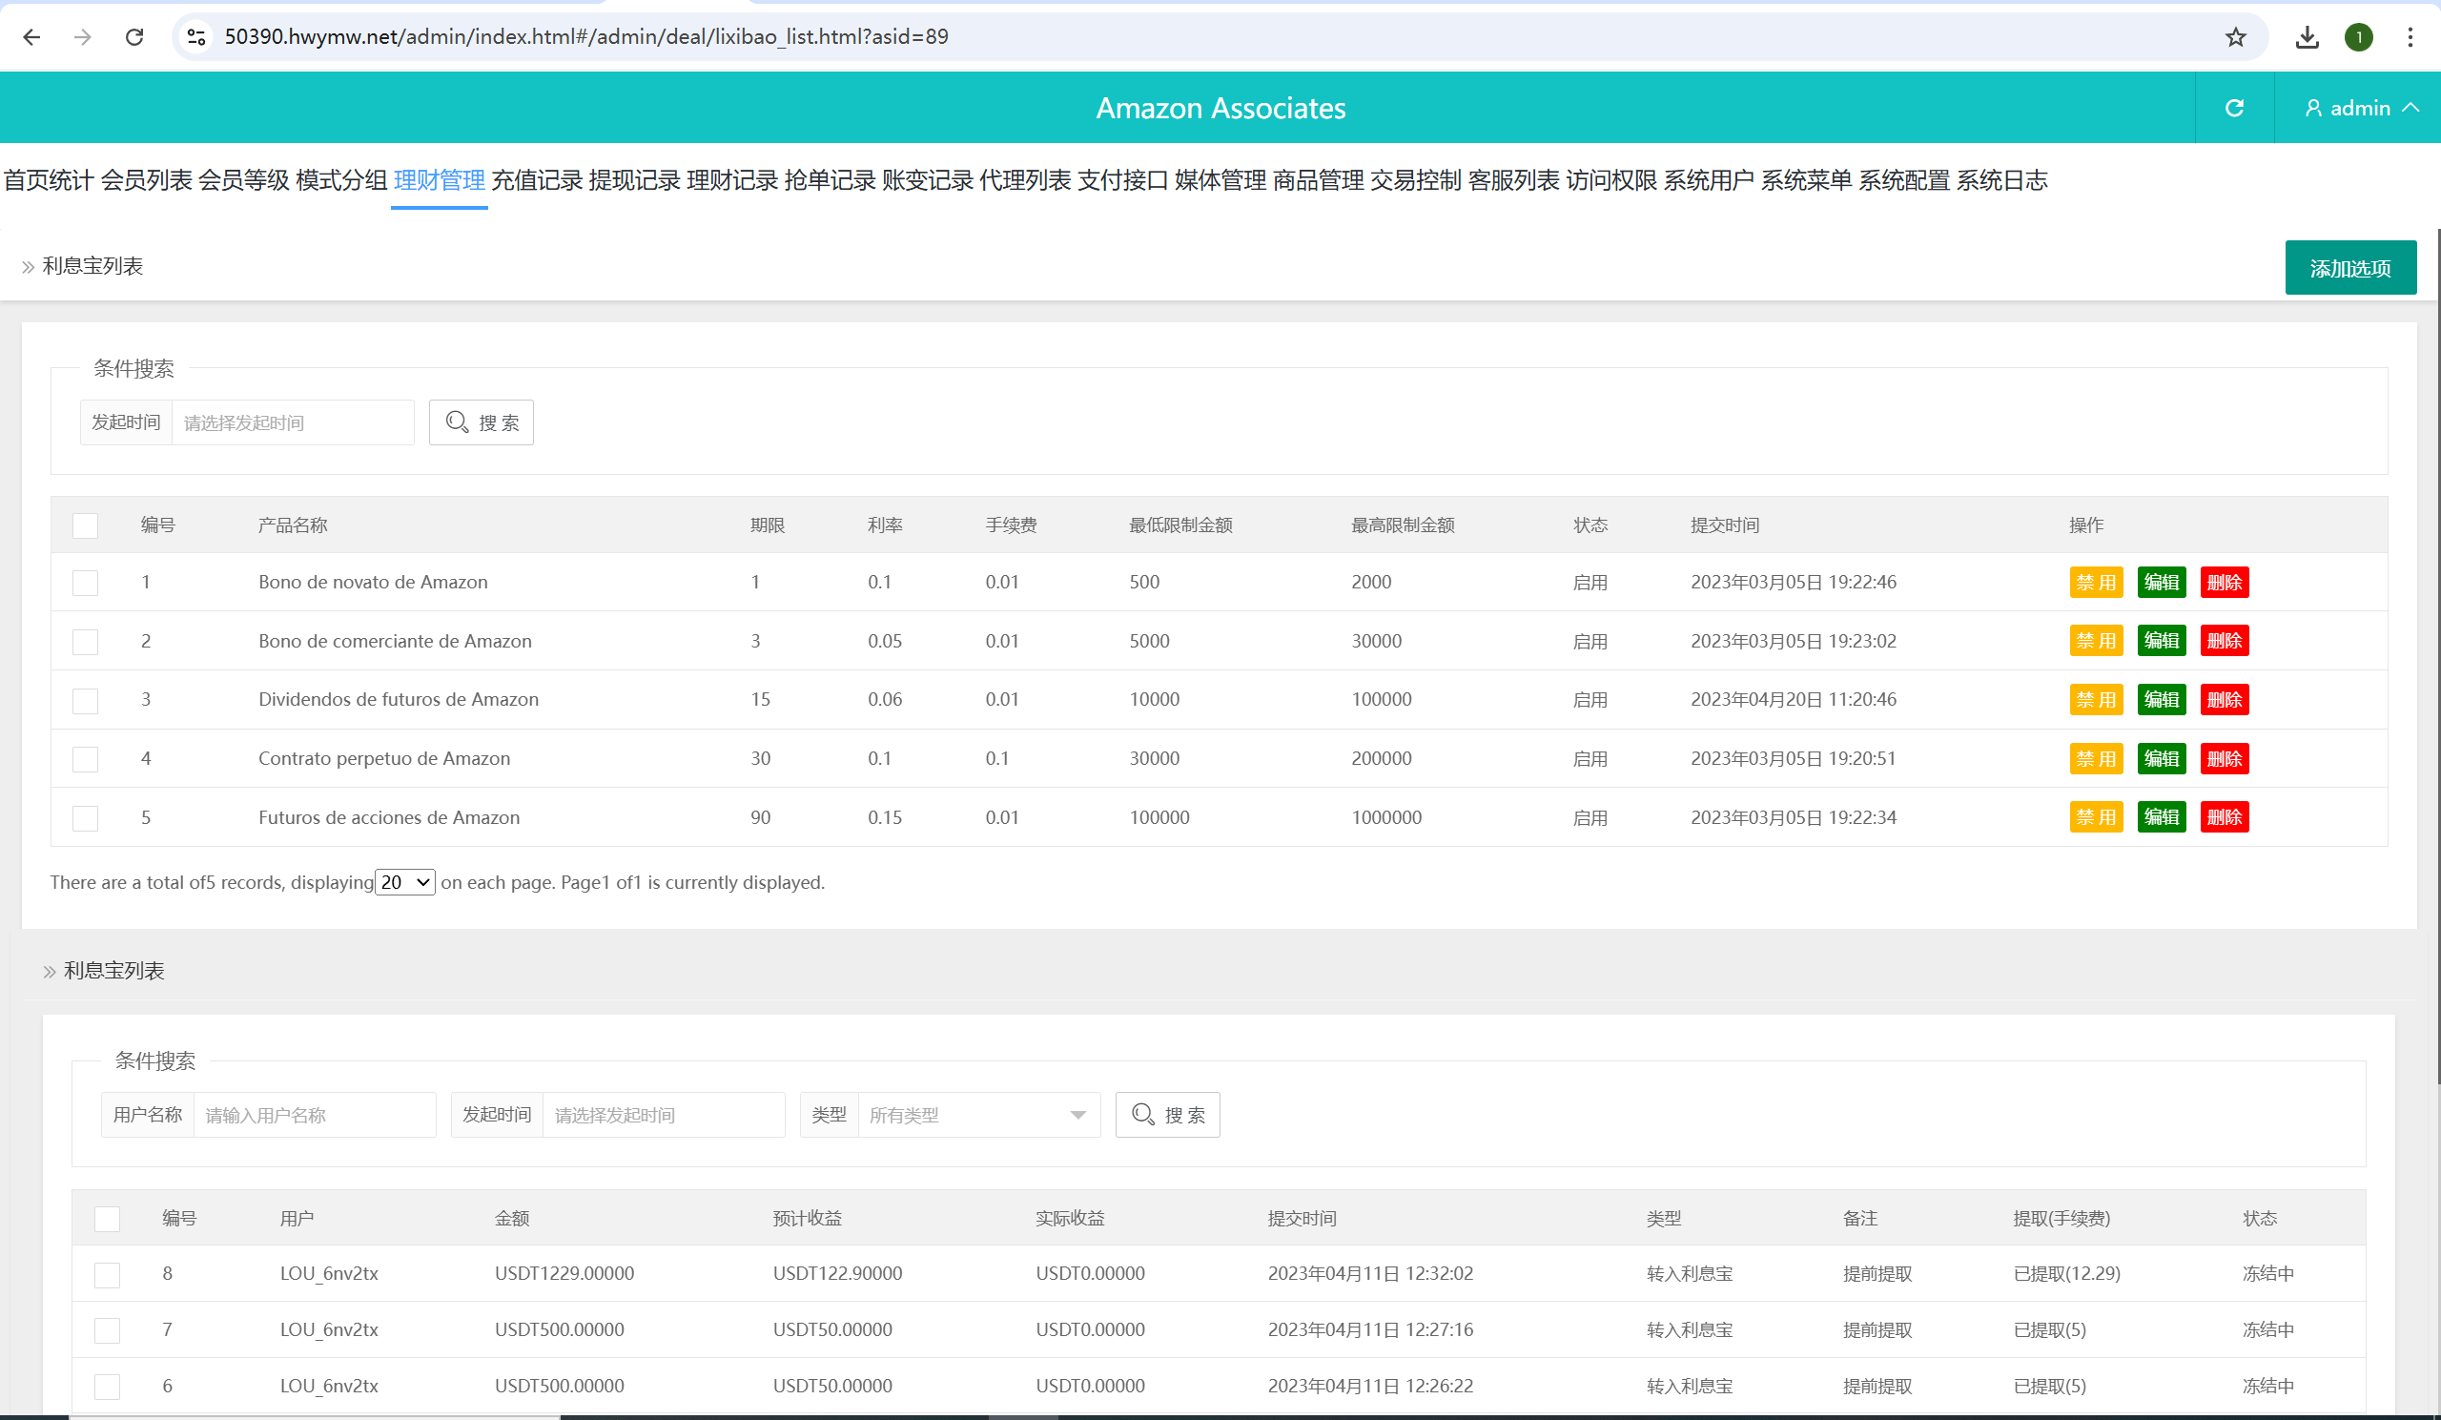The height and width of the screenshot is (1420, 2441).
Task: Click the refresh icon in the teal header
Action: [x=2234, y=108]
